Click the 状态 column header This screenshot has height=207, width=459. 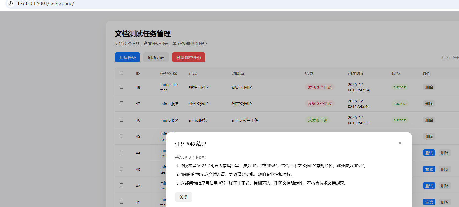point(395,73)
